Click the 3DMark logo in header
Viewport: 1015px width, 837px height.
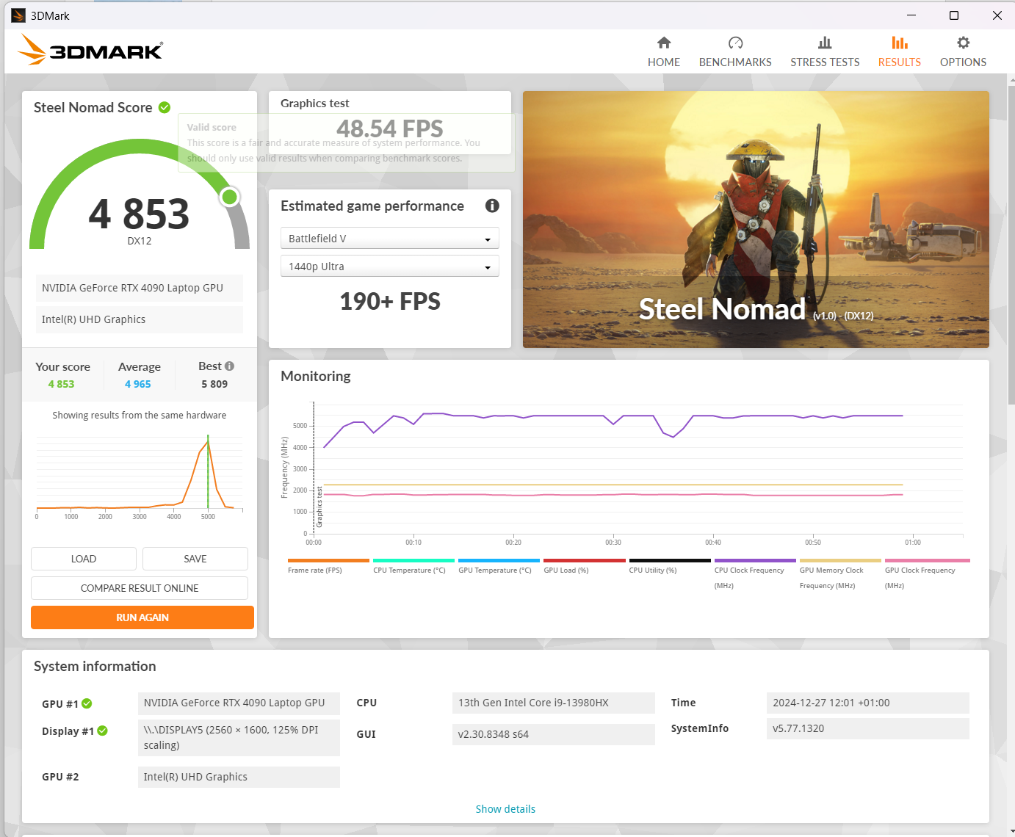90,50
